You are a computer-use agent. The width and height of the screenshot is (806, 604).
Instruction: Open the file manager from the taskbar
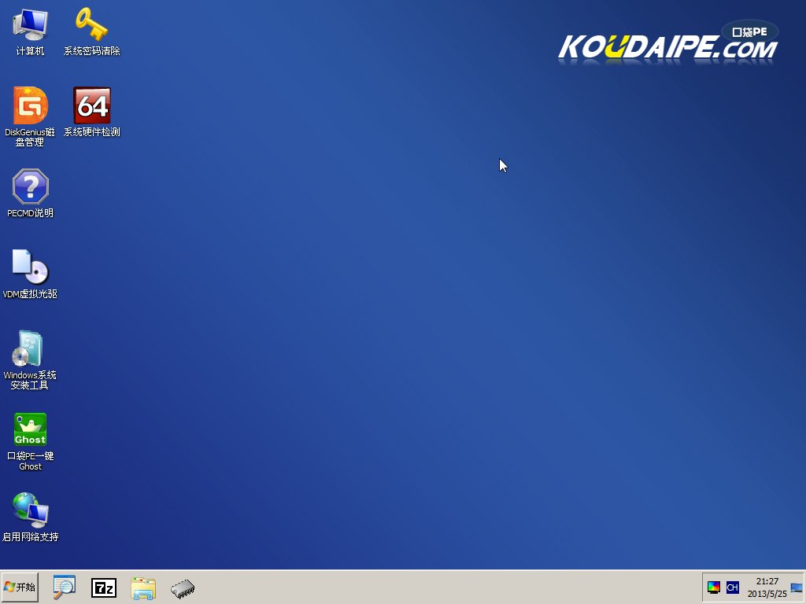[144, 587]
